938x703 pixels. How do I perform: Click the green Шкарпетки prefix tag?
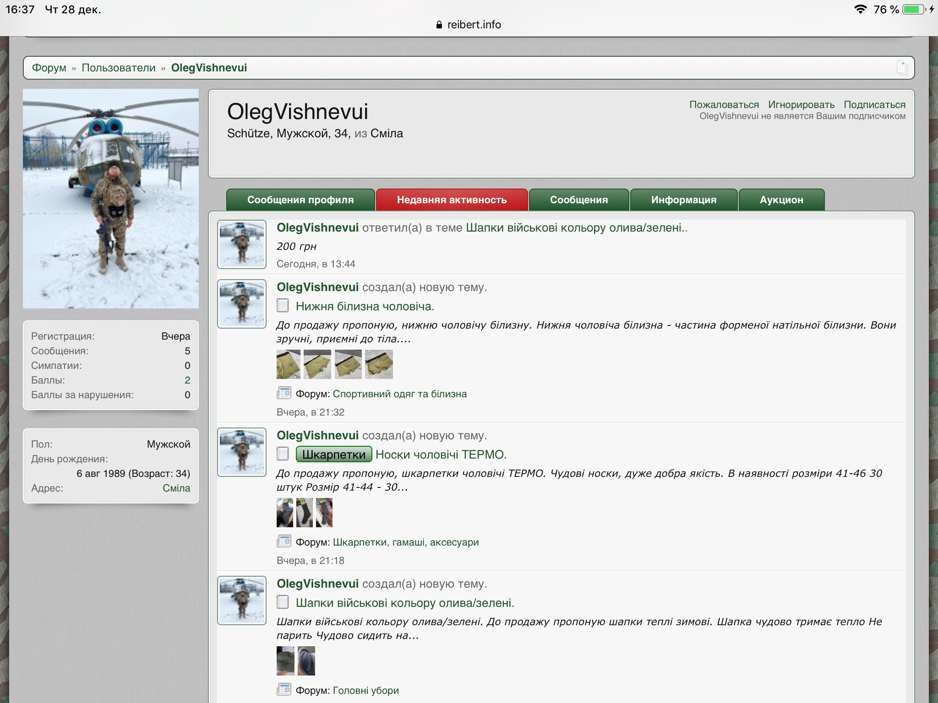(334, 454)
